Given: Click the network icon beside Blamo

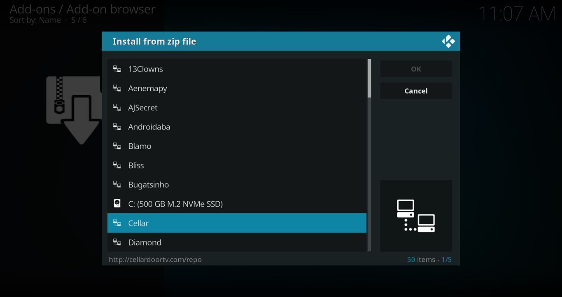Looking at the screenshot, I should [117, 146].
